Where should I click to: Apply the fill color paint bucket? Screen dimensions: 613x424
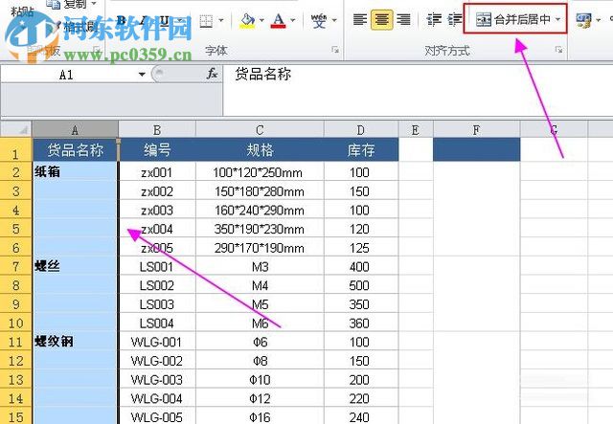pos(247,20)
